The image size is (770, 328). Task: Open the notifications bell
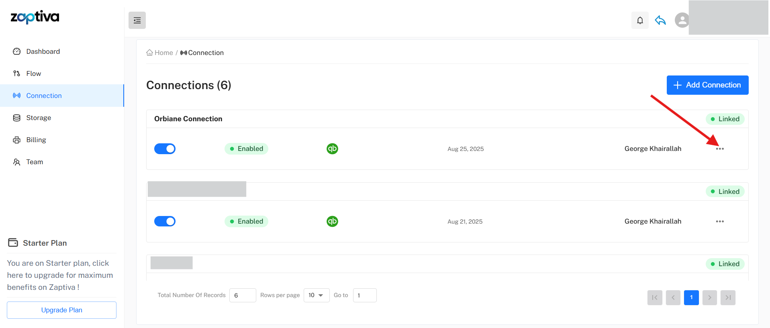click(x=640, y=20)
